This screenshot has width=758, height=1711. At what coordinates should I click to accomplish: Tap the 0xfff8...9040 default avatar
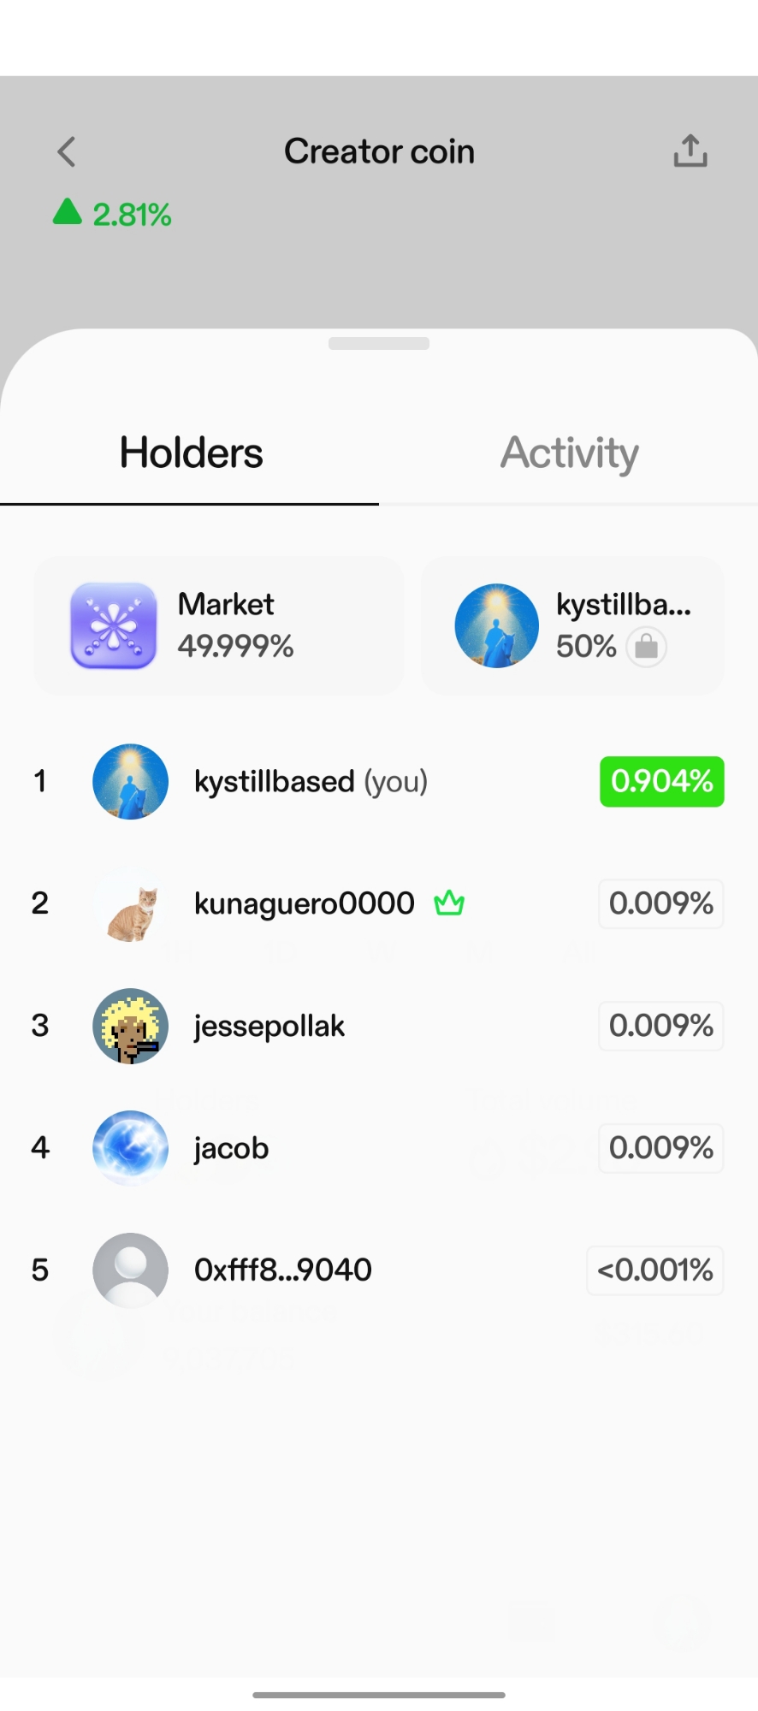(x=131, y=1270)
